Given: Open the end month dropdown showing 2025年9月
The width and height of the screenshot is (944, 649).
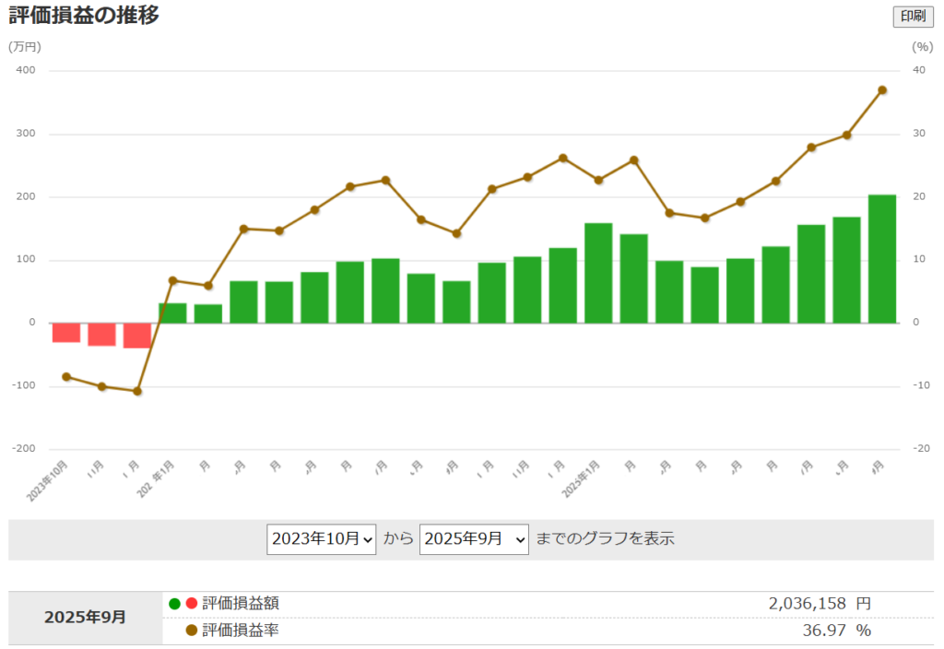Looking at the screenshot, I should tap(474, 538).
